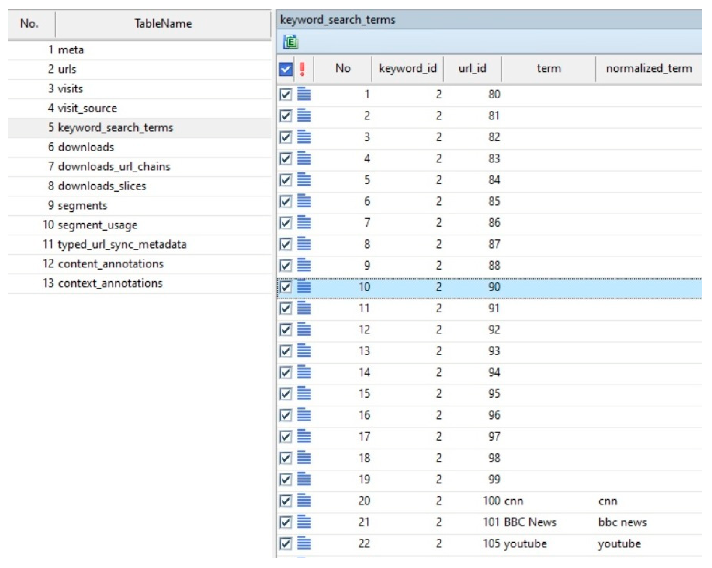Screen dimensions: 712x568
Task: Open the content_annotations table
Action: coord(110,264)
